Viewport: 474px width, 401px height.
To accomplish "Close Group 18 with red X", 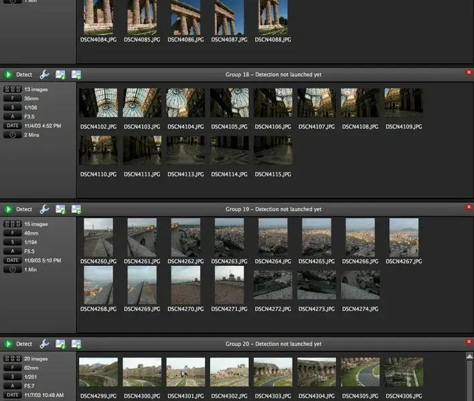I will click(x=469, y=72).
